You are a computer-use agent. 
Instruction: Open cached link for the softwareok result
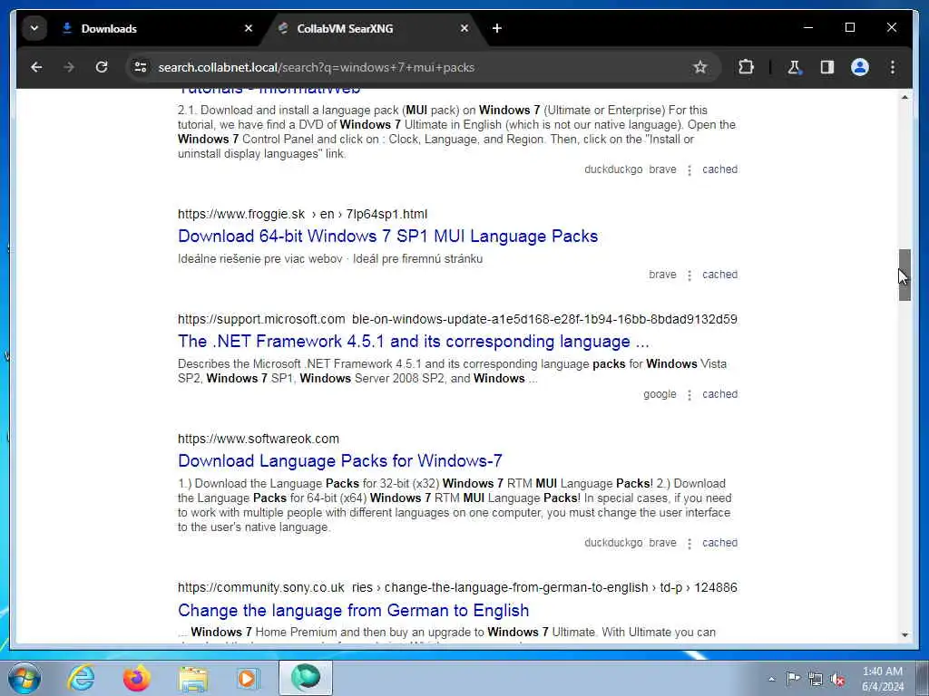pos(719,543)
